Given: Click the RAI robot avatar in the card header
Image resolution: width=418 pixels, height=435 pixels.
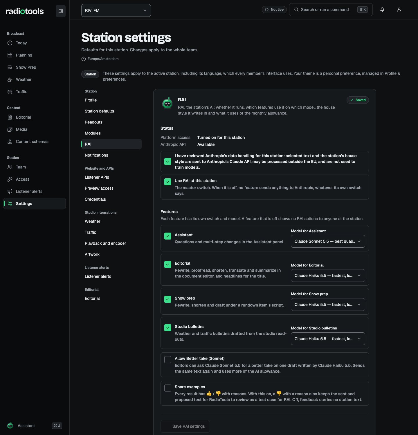Looking at the screenshot, I should (x=167, y=103).
